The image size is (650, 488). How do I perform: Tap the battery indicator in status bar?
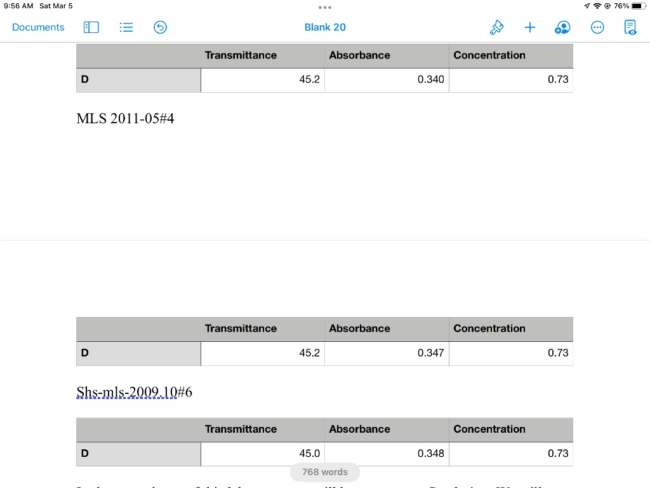click(638, 6)
